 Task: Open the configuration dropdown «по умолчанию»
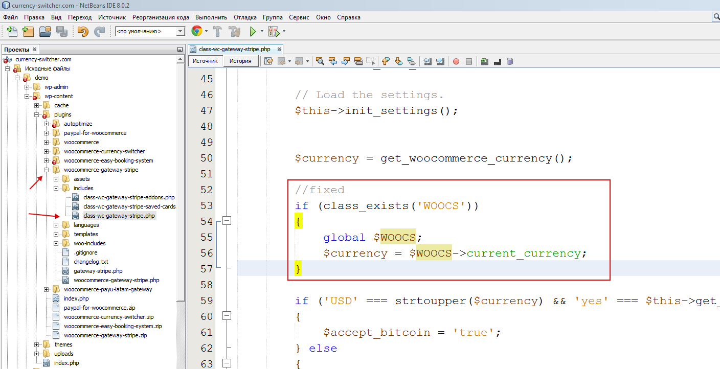click(x=150, y=32)
